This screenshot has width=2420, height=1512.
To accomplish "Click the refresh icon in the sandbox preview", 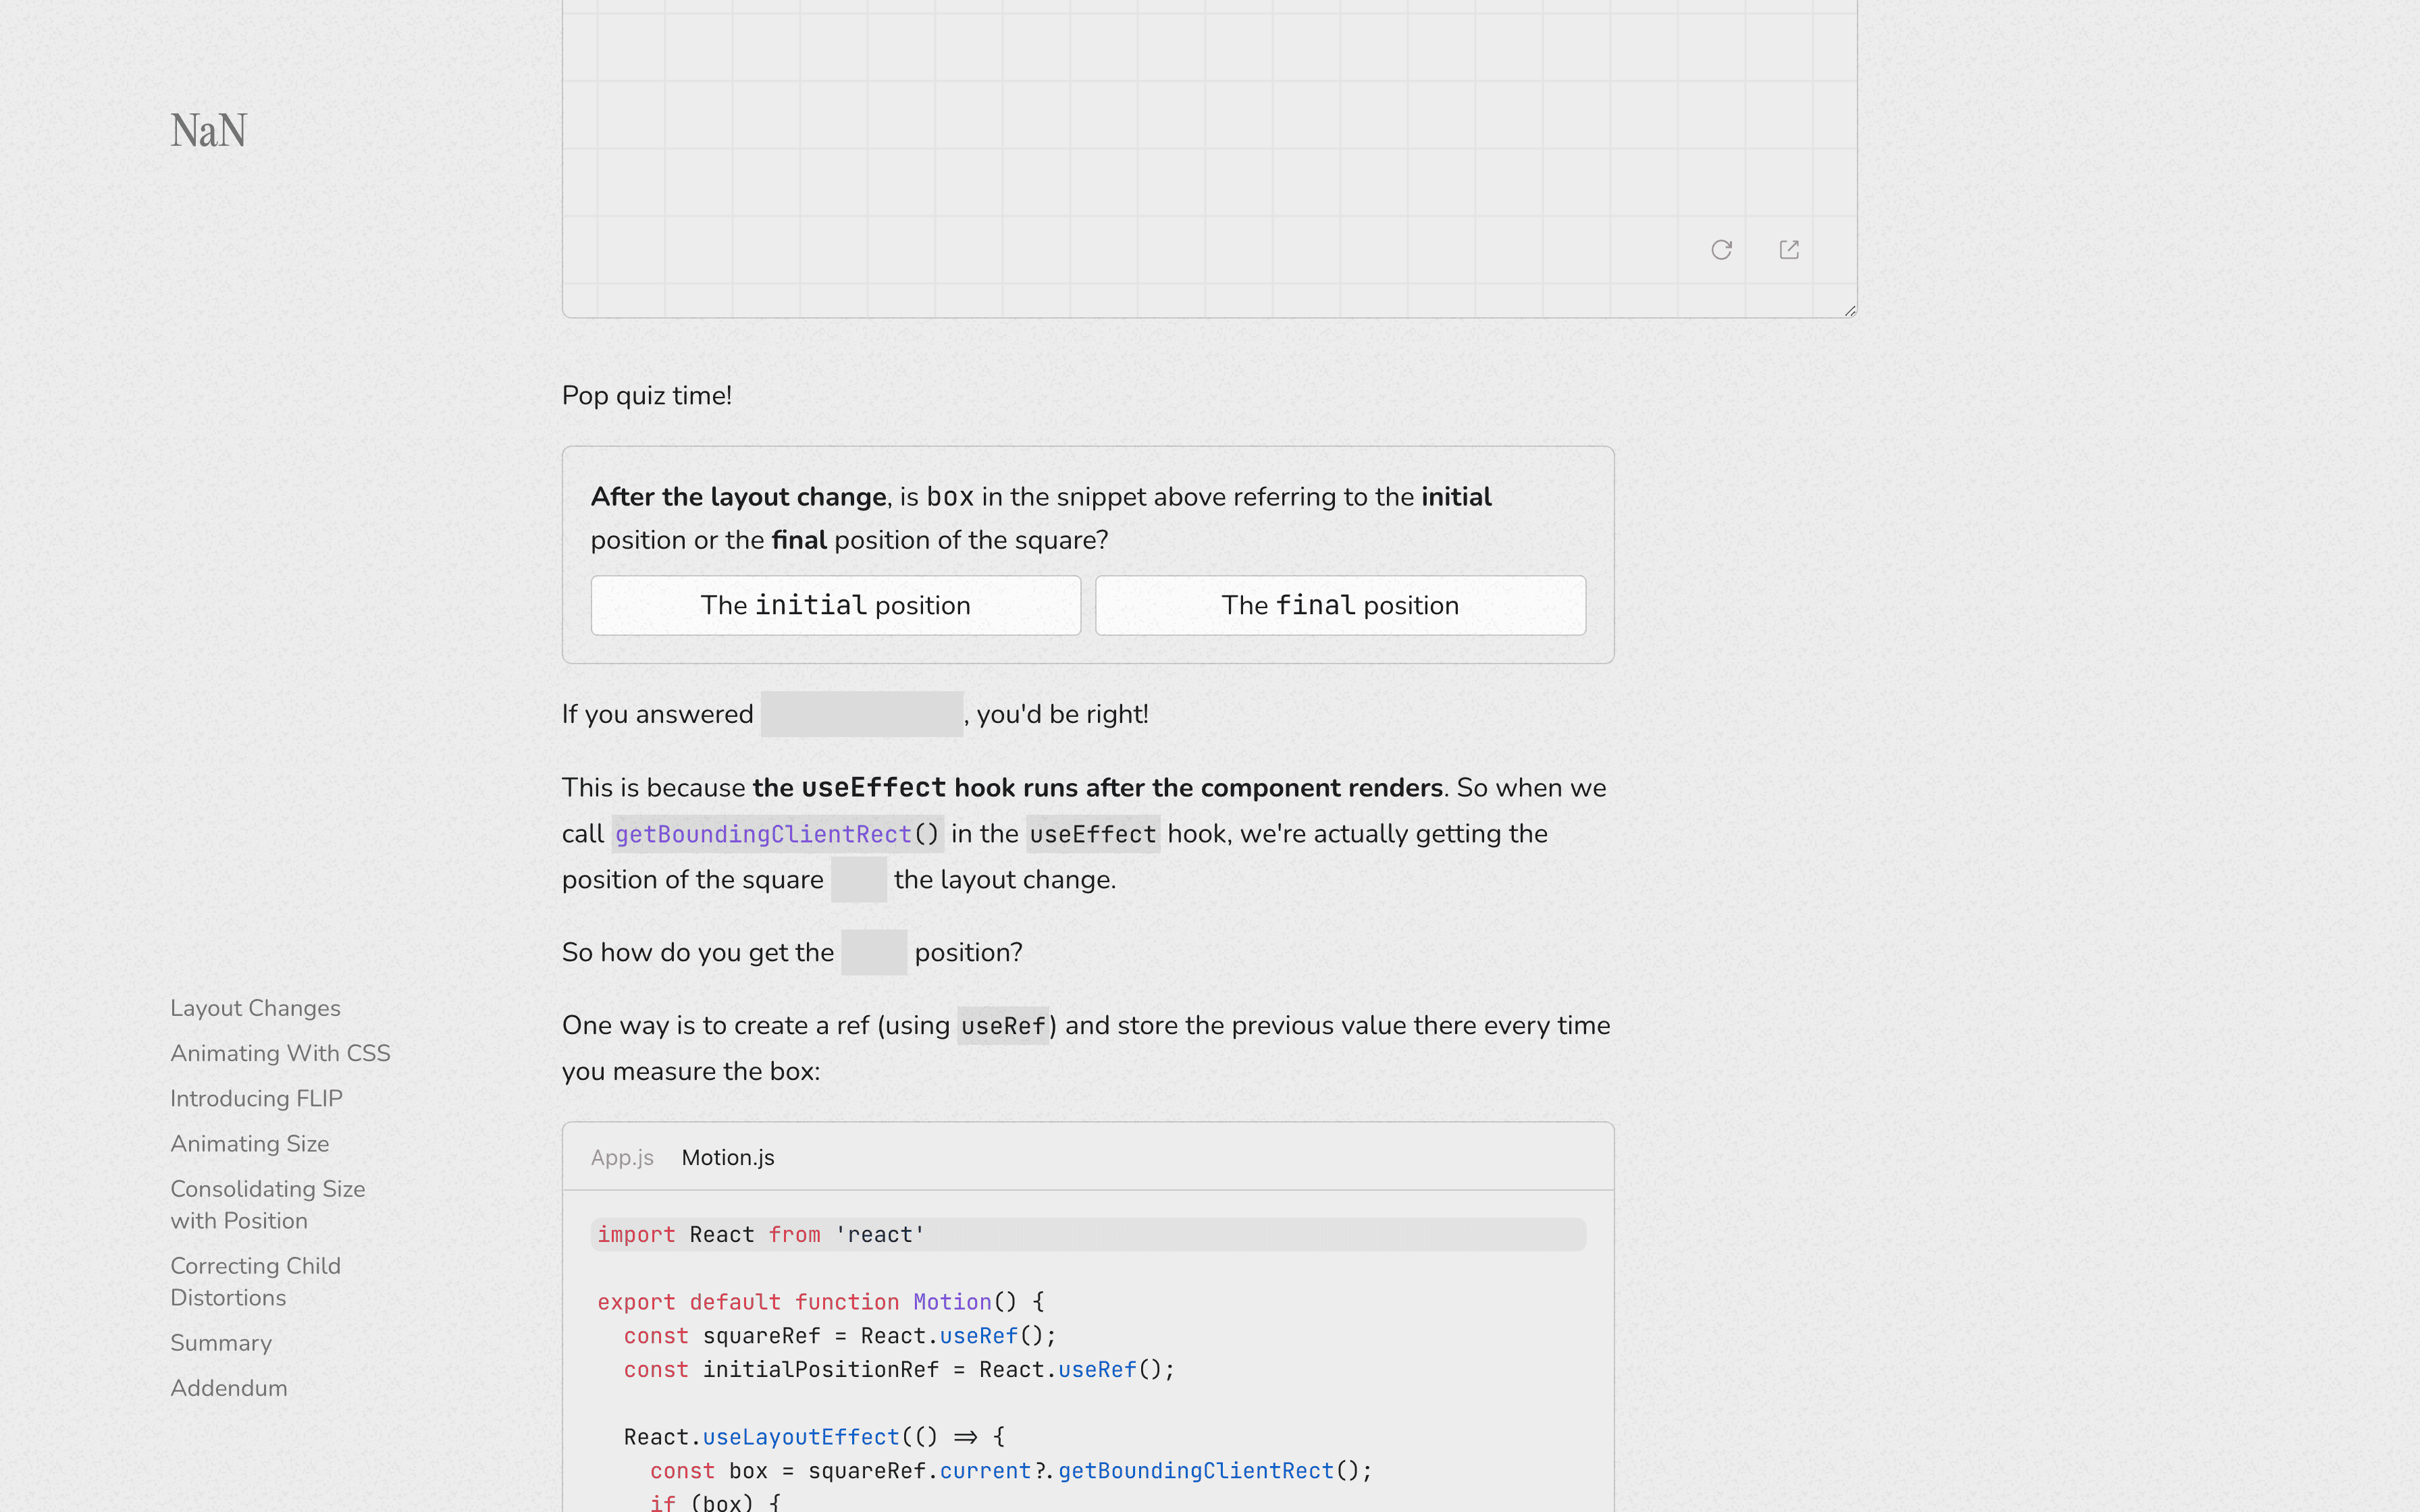I will [1721, 250].
